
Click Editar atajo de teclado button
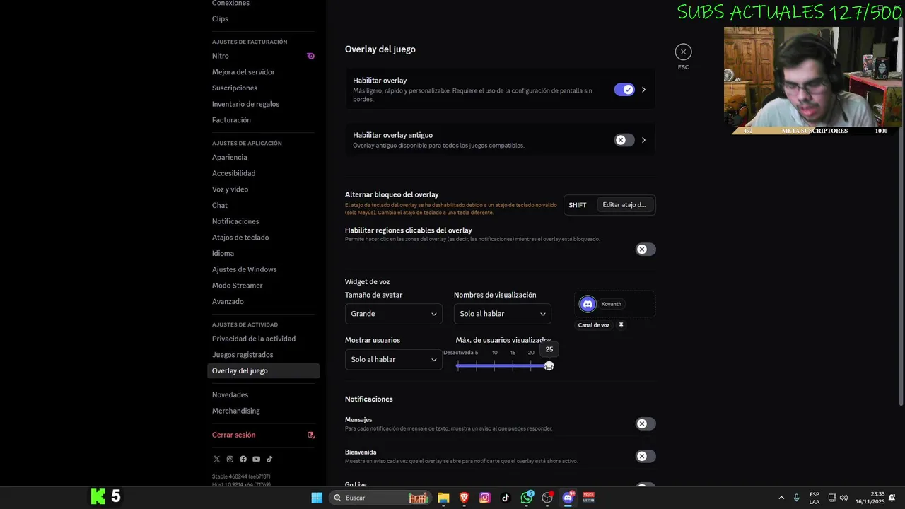tap(624, 205)
